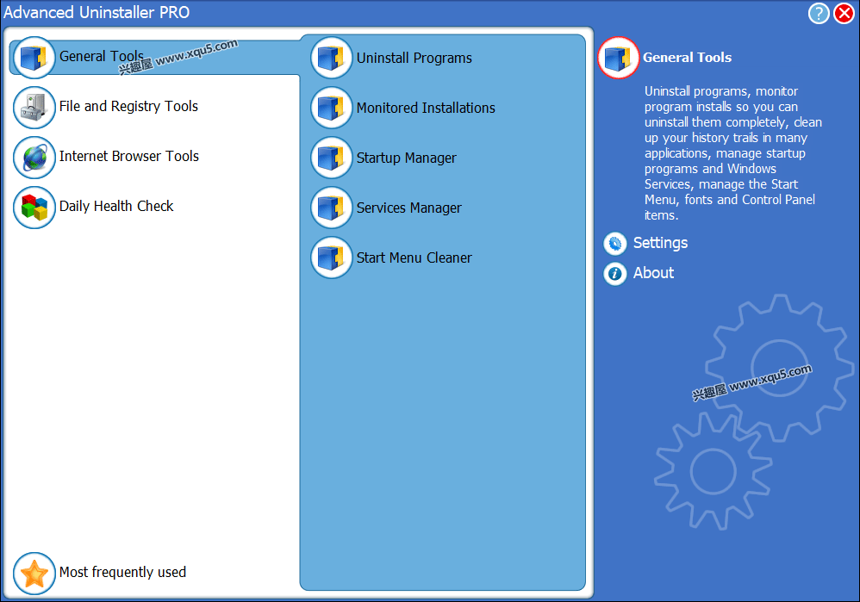Image resolution: width=860 pixels, height=602 pixels.
Task: Click the About label
Action: point(652,273)
